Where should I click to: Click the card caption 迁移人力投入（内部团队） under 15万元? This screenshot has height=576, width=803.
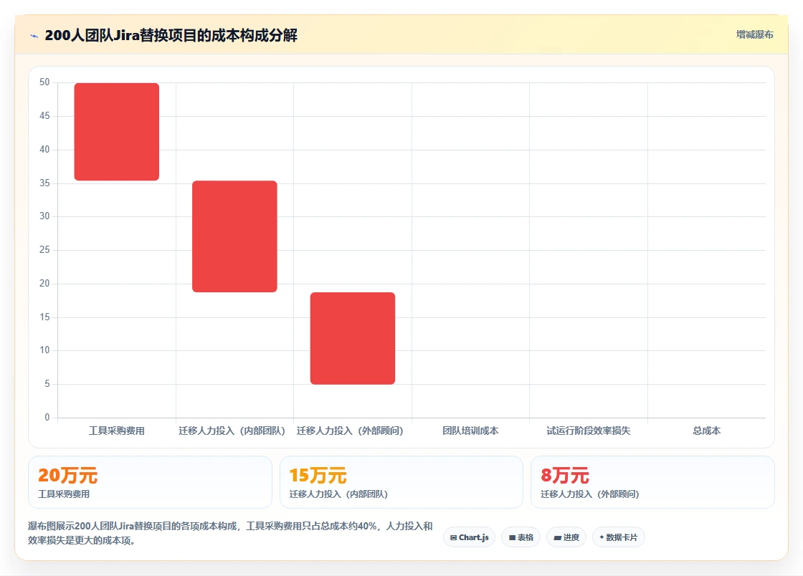(338, 494)
